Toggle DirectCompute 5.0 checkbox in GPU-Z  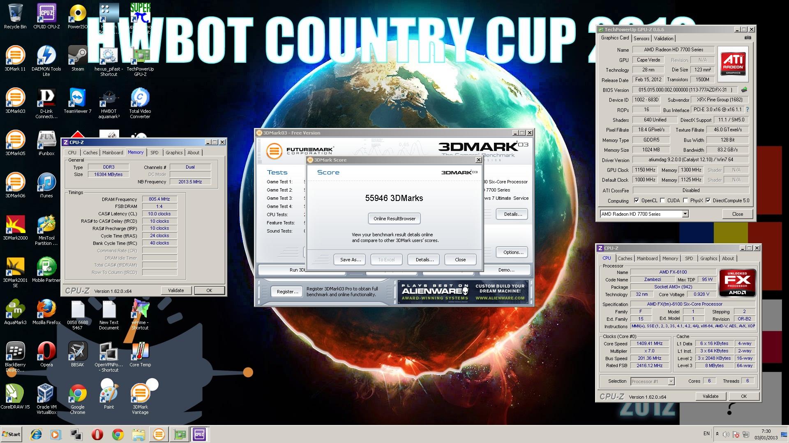click(x=708, y=201)
